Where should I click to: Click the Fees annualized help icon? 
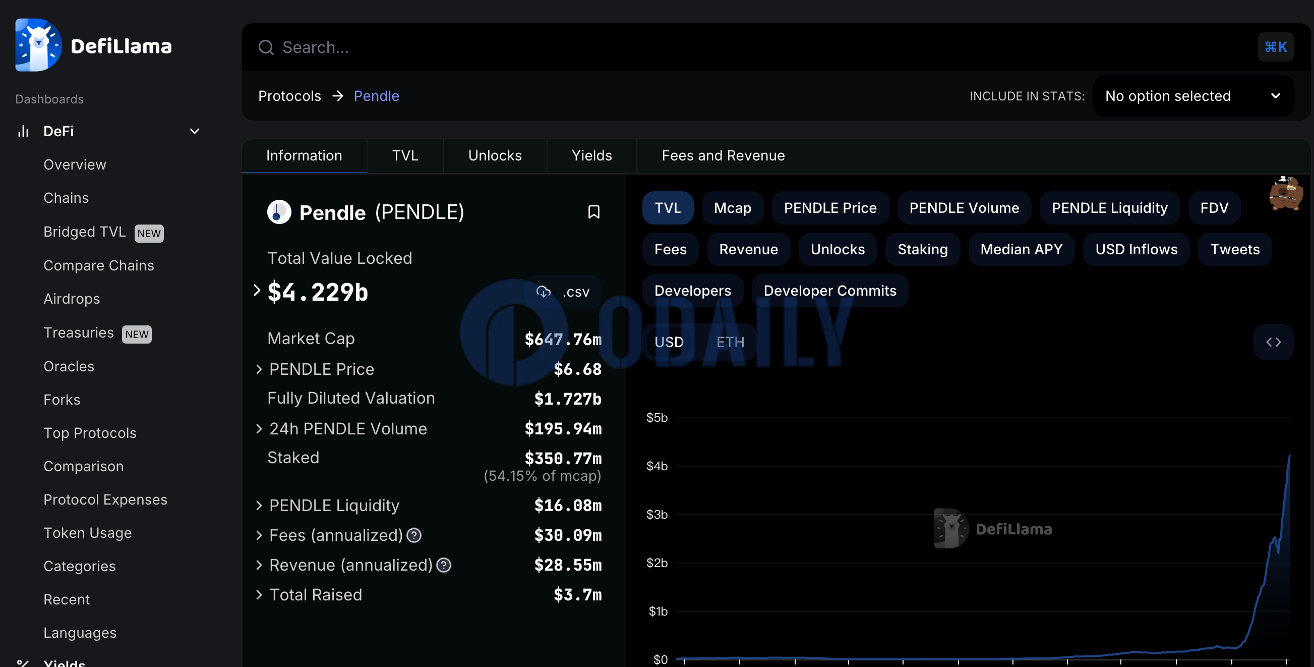pyautogui.click(x=414, y=535)
